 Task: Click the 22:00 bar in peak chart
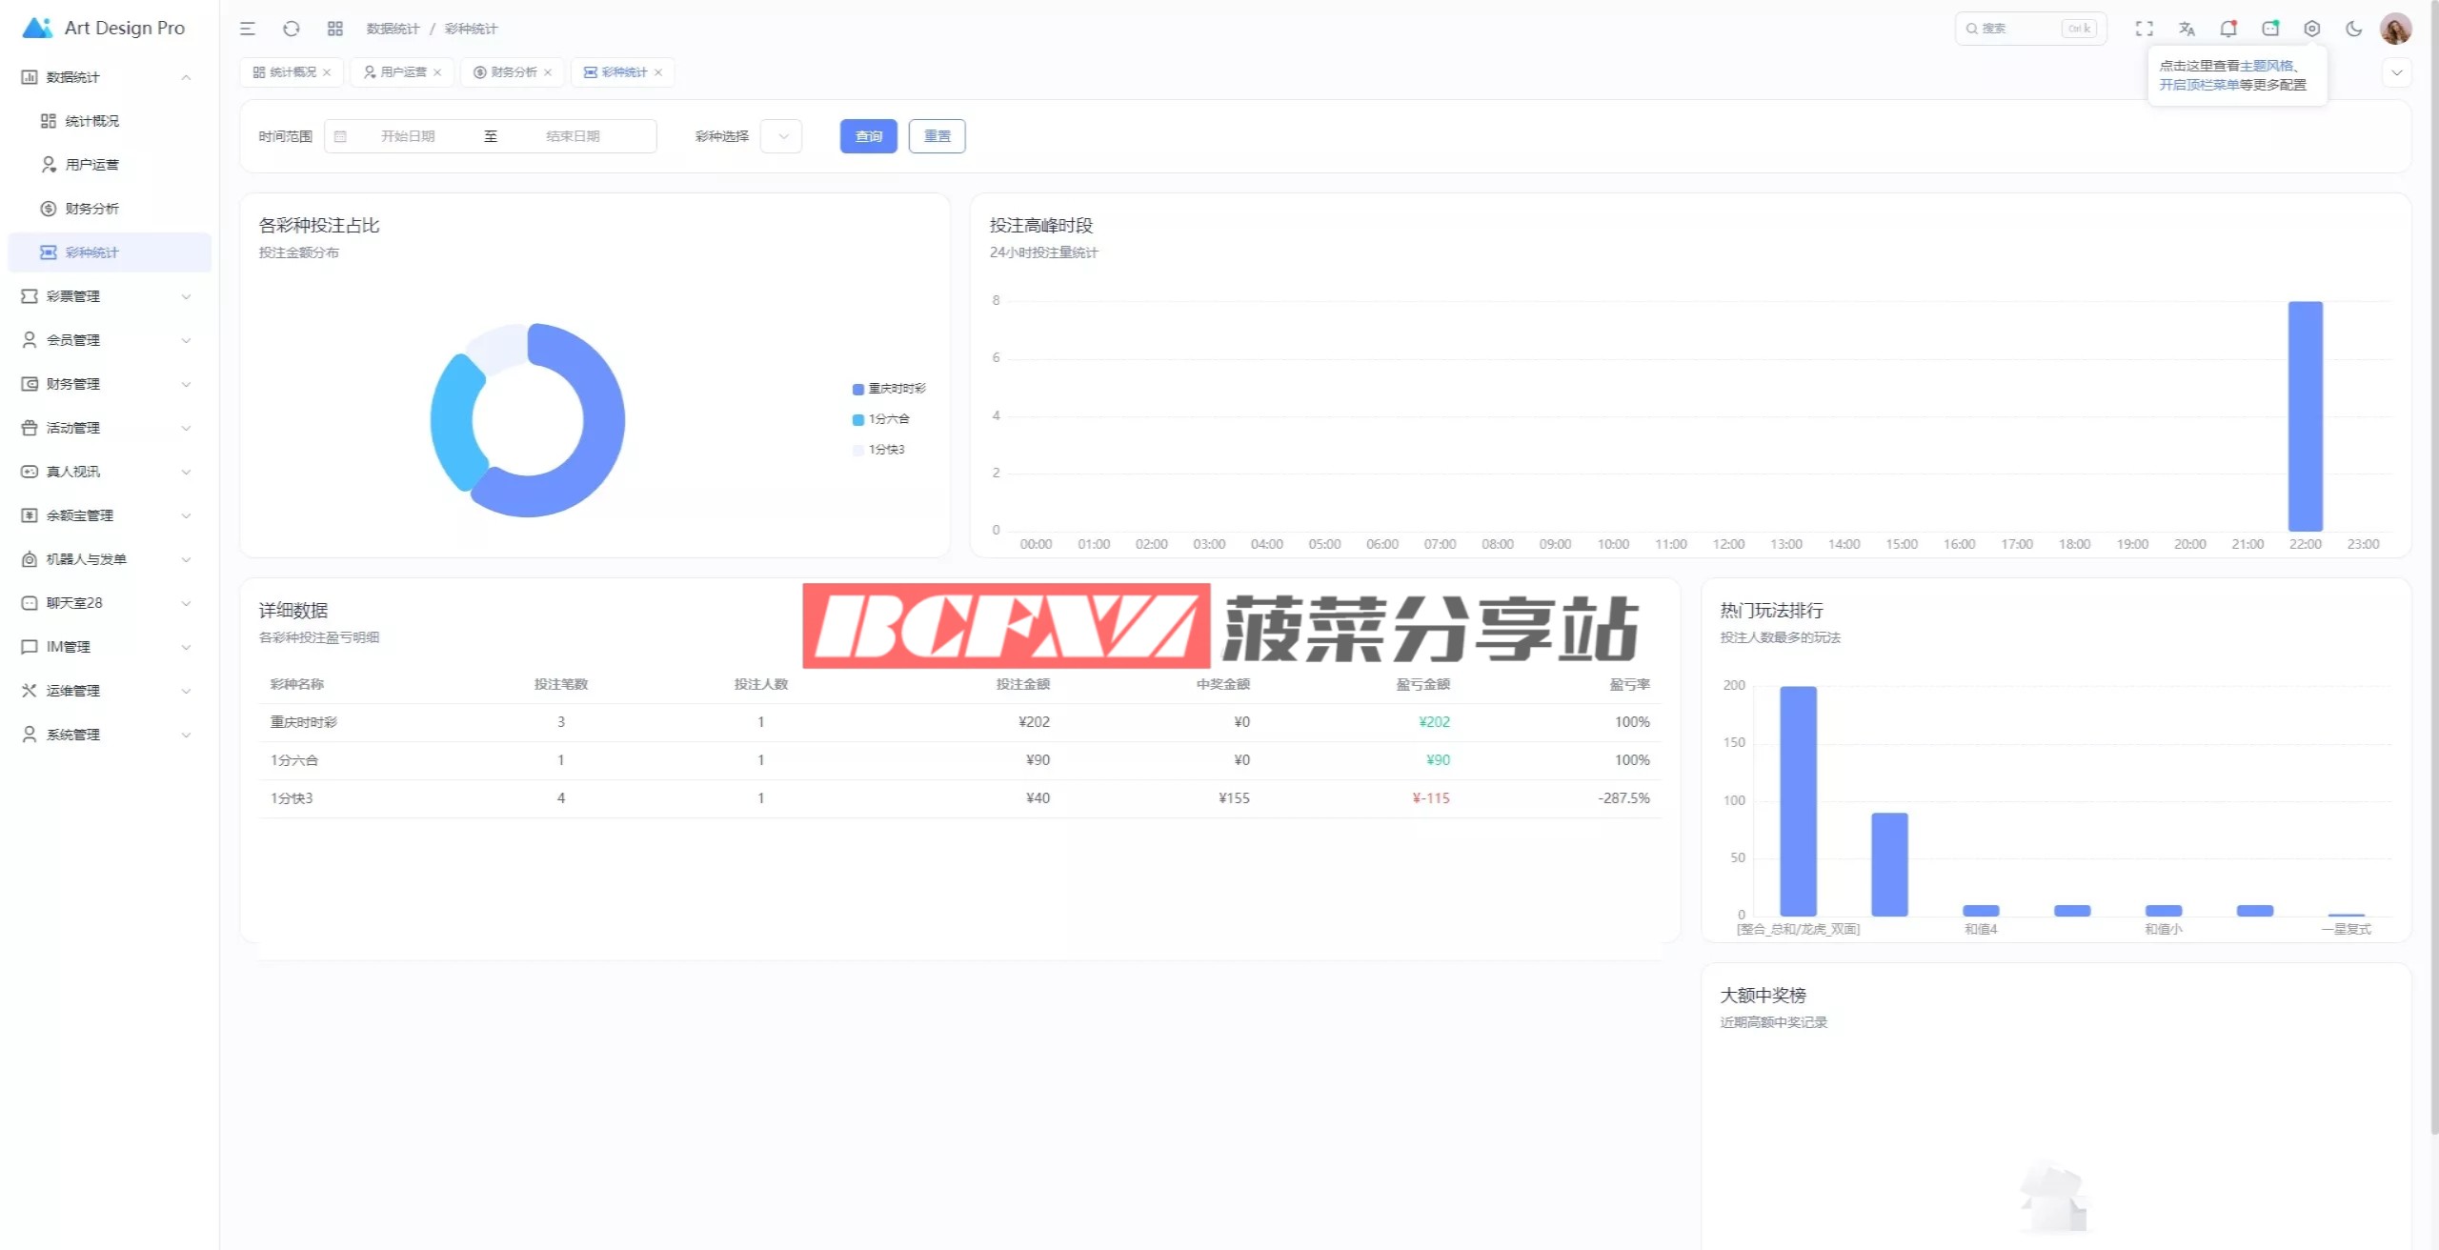coord(2305,415)
